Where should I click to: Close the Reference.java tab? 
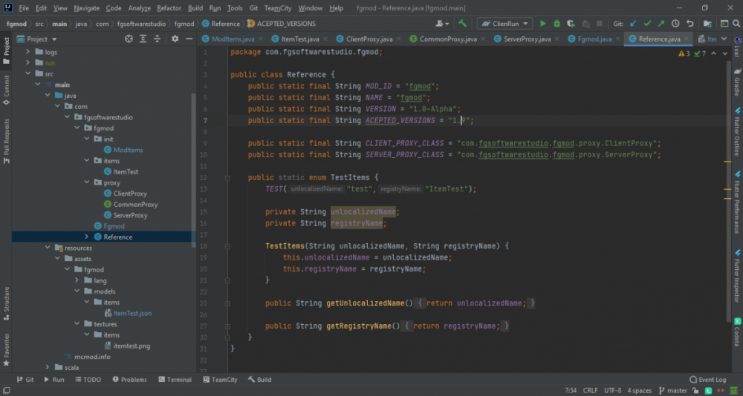(x=687, y=39)
